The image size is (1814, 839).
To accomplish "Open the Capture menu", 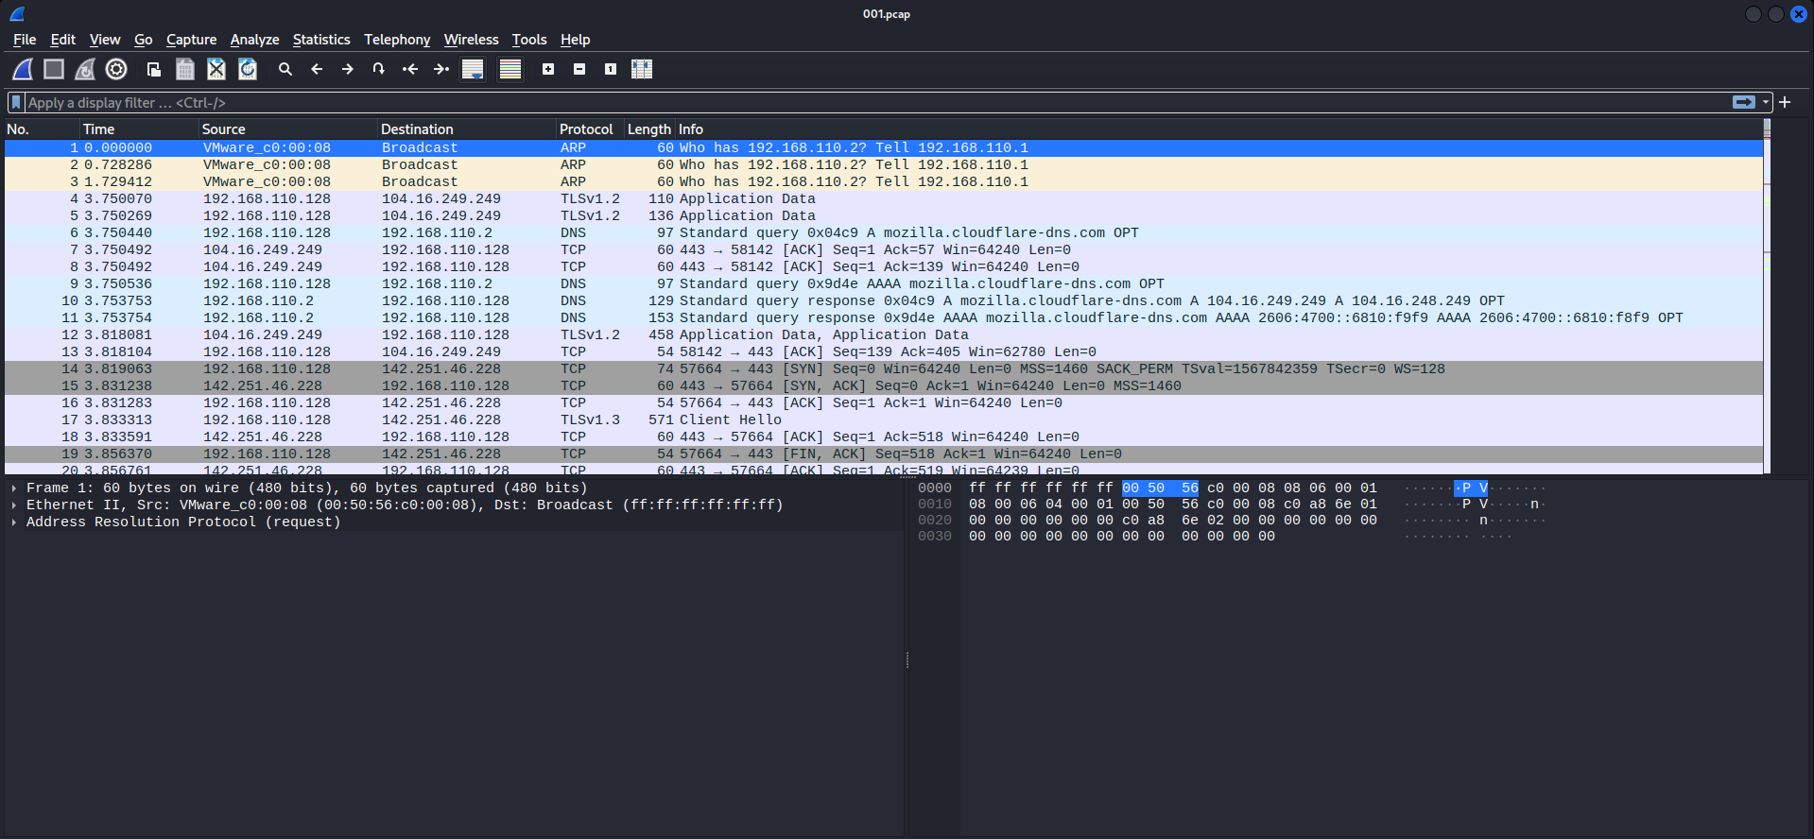I will pyautogui.click(x=192, y=40).
